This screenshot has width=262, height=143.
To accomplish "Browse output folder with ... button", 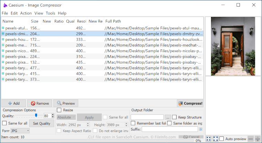I will pyautogui.click(x=168, y=117).
